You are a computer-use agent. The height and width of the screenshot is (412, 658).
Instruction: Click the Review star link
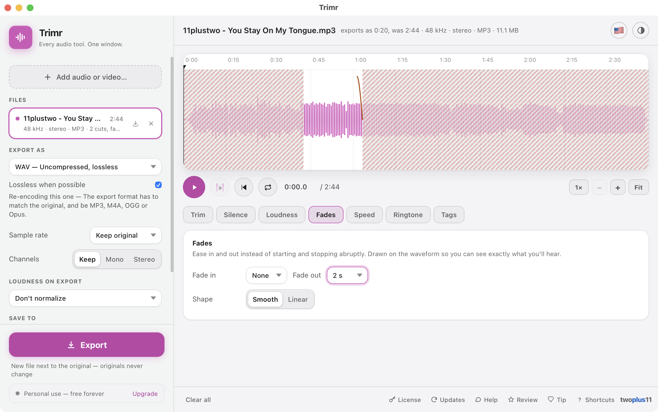(x=523, y=400)
